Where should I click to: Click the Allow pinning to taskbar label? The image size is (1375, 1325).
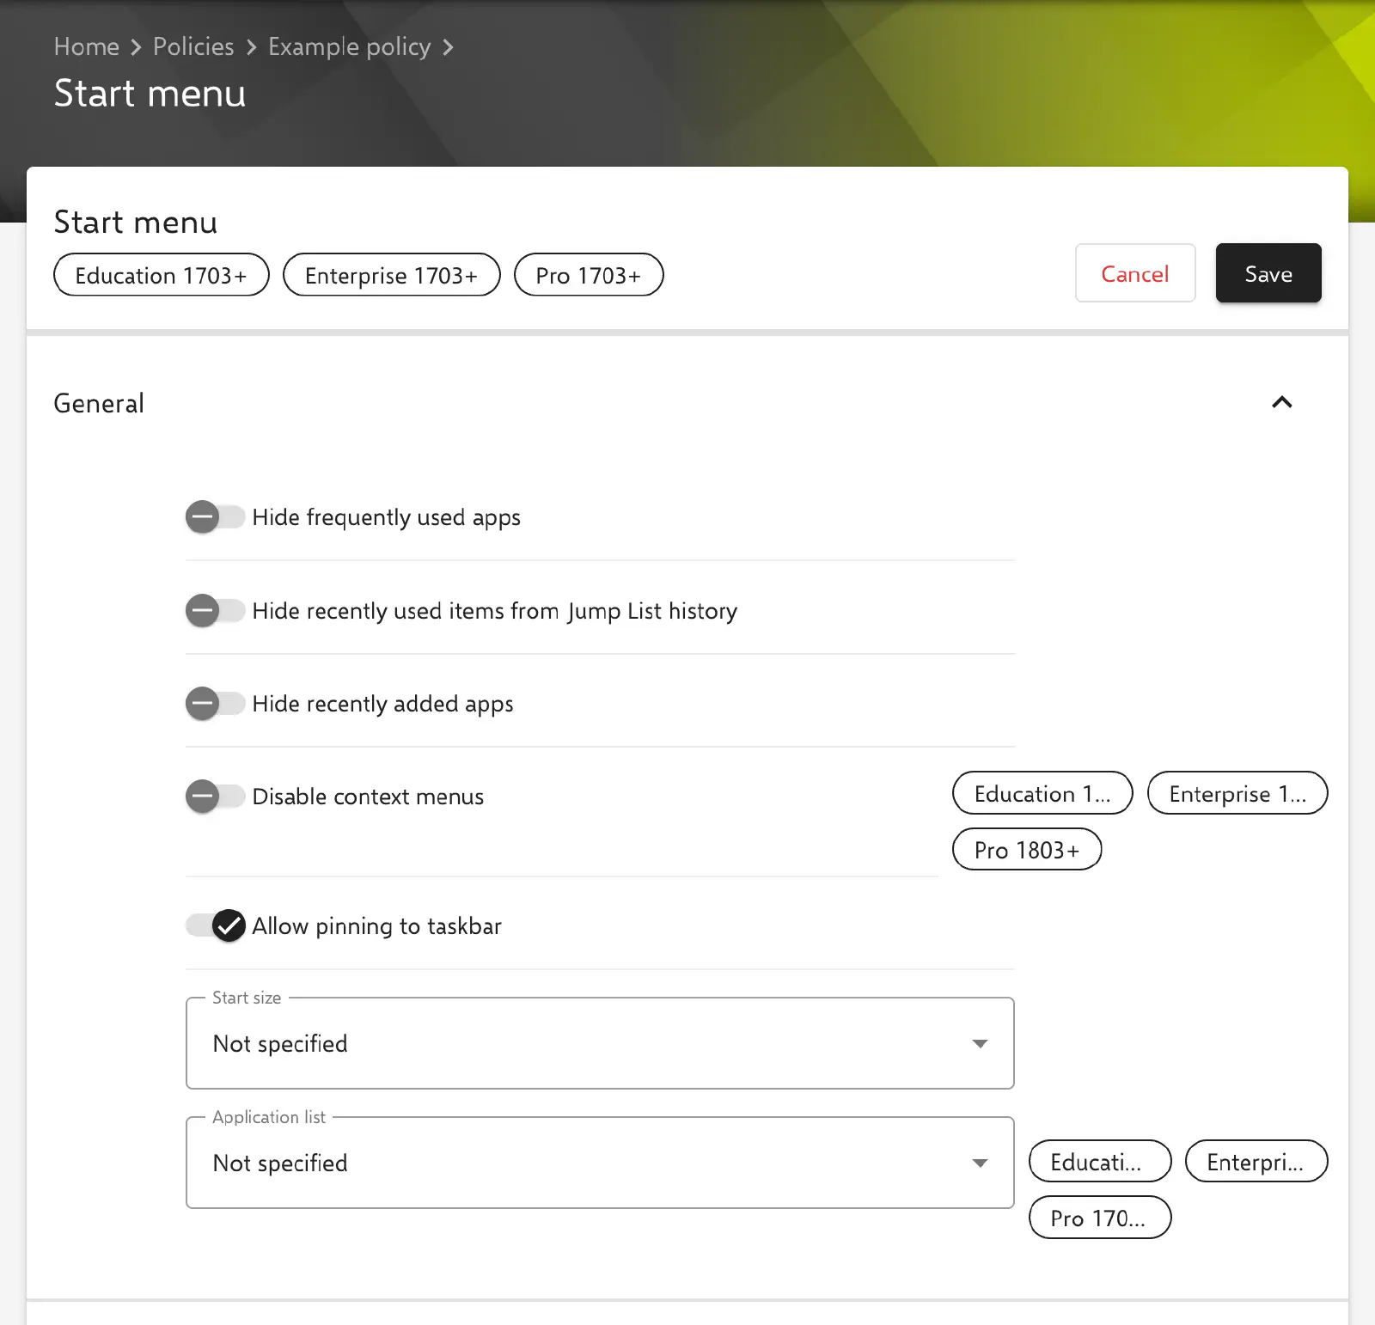pyautogui.click(x=376, y=926)
